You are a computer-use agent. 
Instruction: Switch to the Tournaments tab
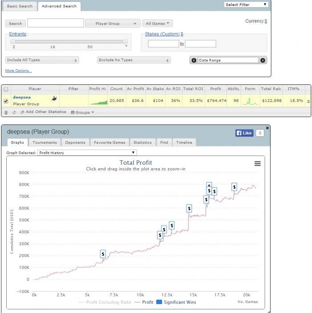[45, 142]
